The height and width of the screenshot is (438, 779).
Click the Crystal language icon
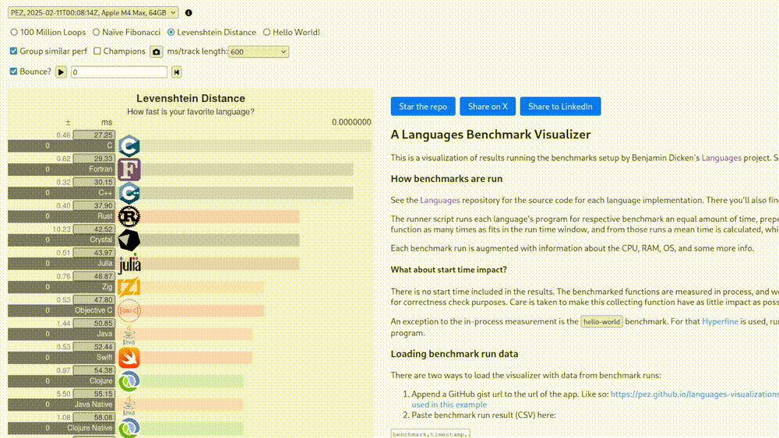point(129,240)
